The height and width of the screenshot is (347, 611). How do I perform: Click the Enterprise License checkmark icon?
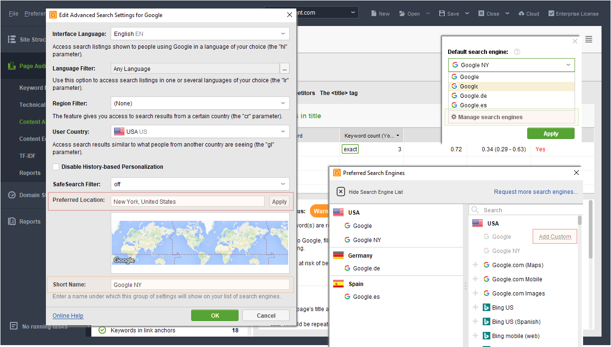551,14
